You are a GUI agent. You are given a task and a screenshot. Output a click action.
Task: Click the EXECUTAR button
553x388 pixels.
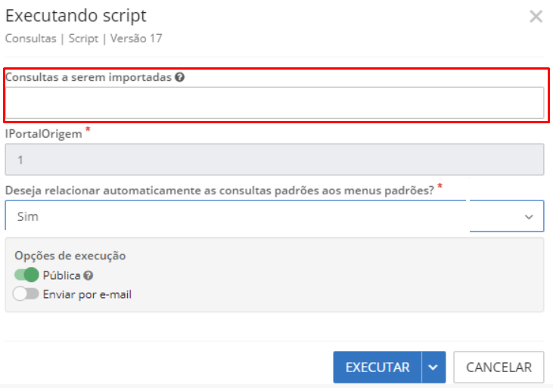377,367
